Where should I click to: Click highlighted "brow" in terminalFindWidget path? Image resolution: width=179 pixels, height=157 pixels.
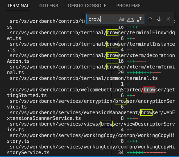pos(112,33)
